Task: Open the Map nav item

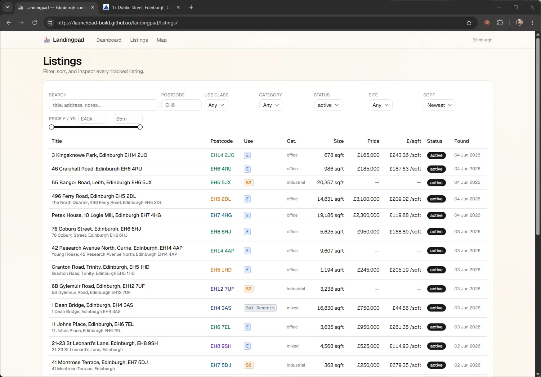Action: click(162, 40)
